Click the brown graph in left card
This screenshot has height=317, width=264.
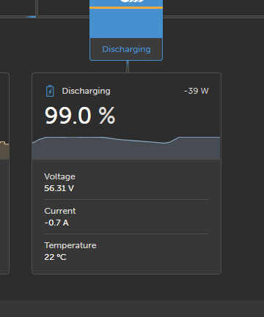[4, 150]
